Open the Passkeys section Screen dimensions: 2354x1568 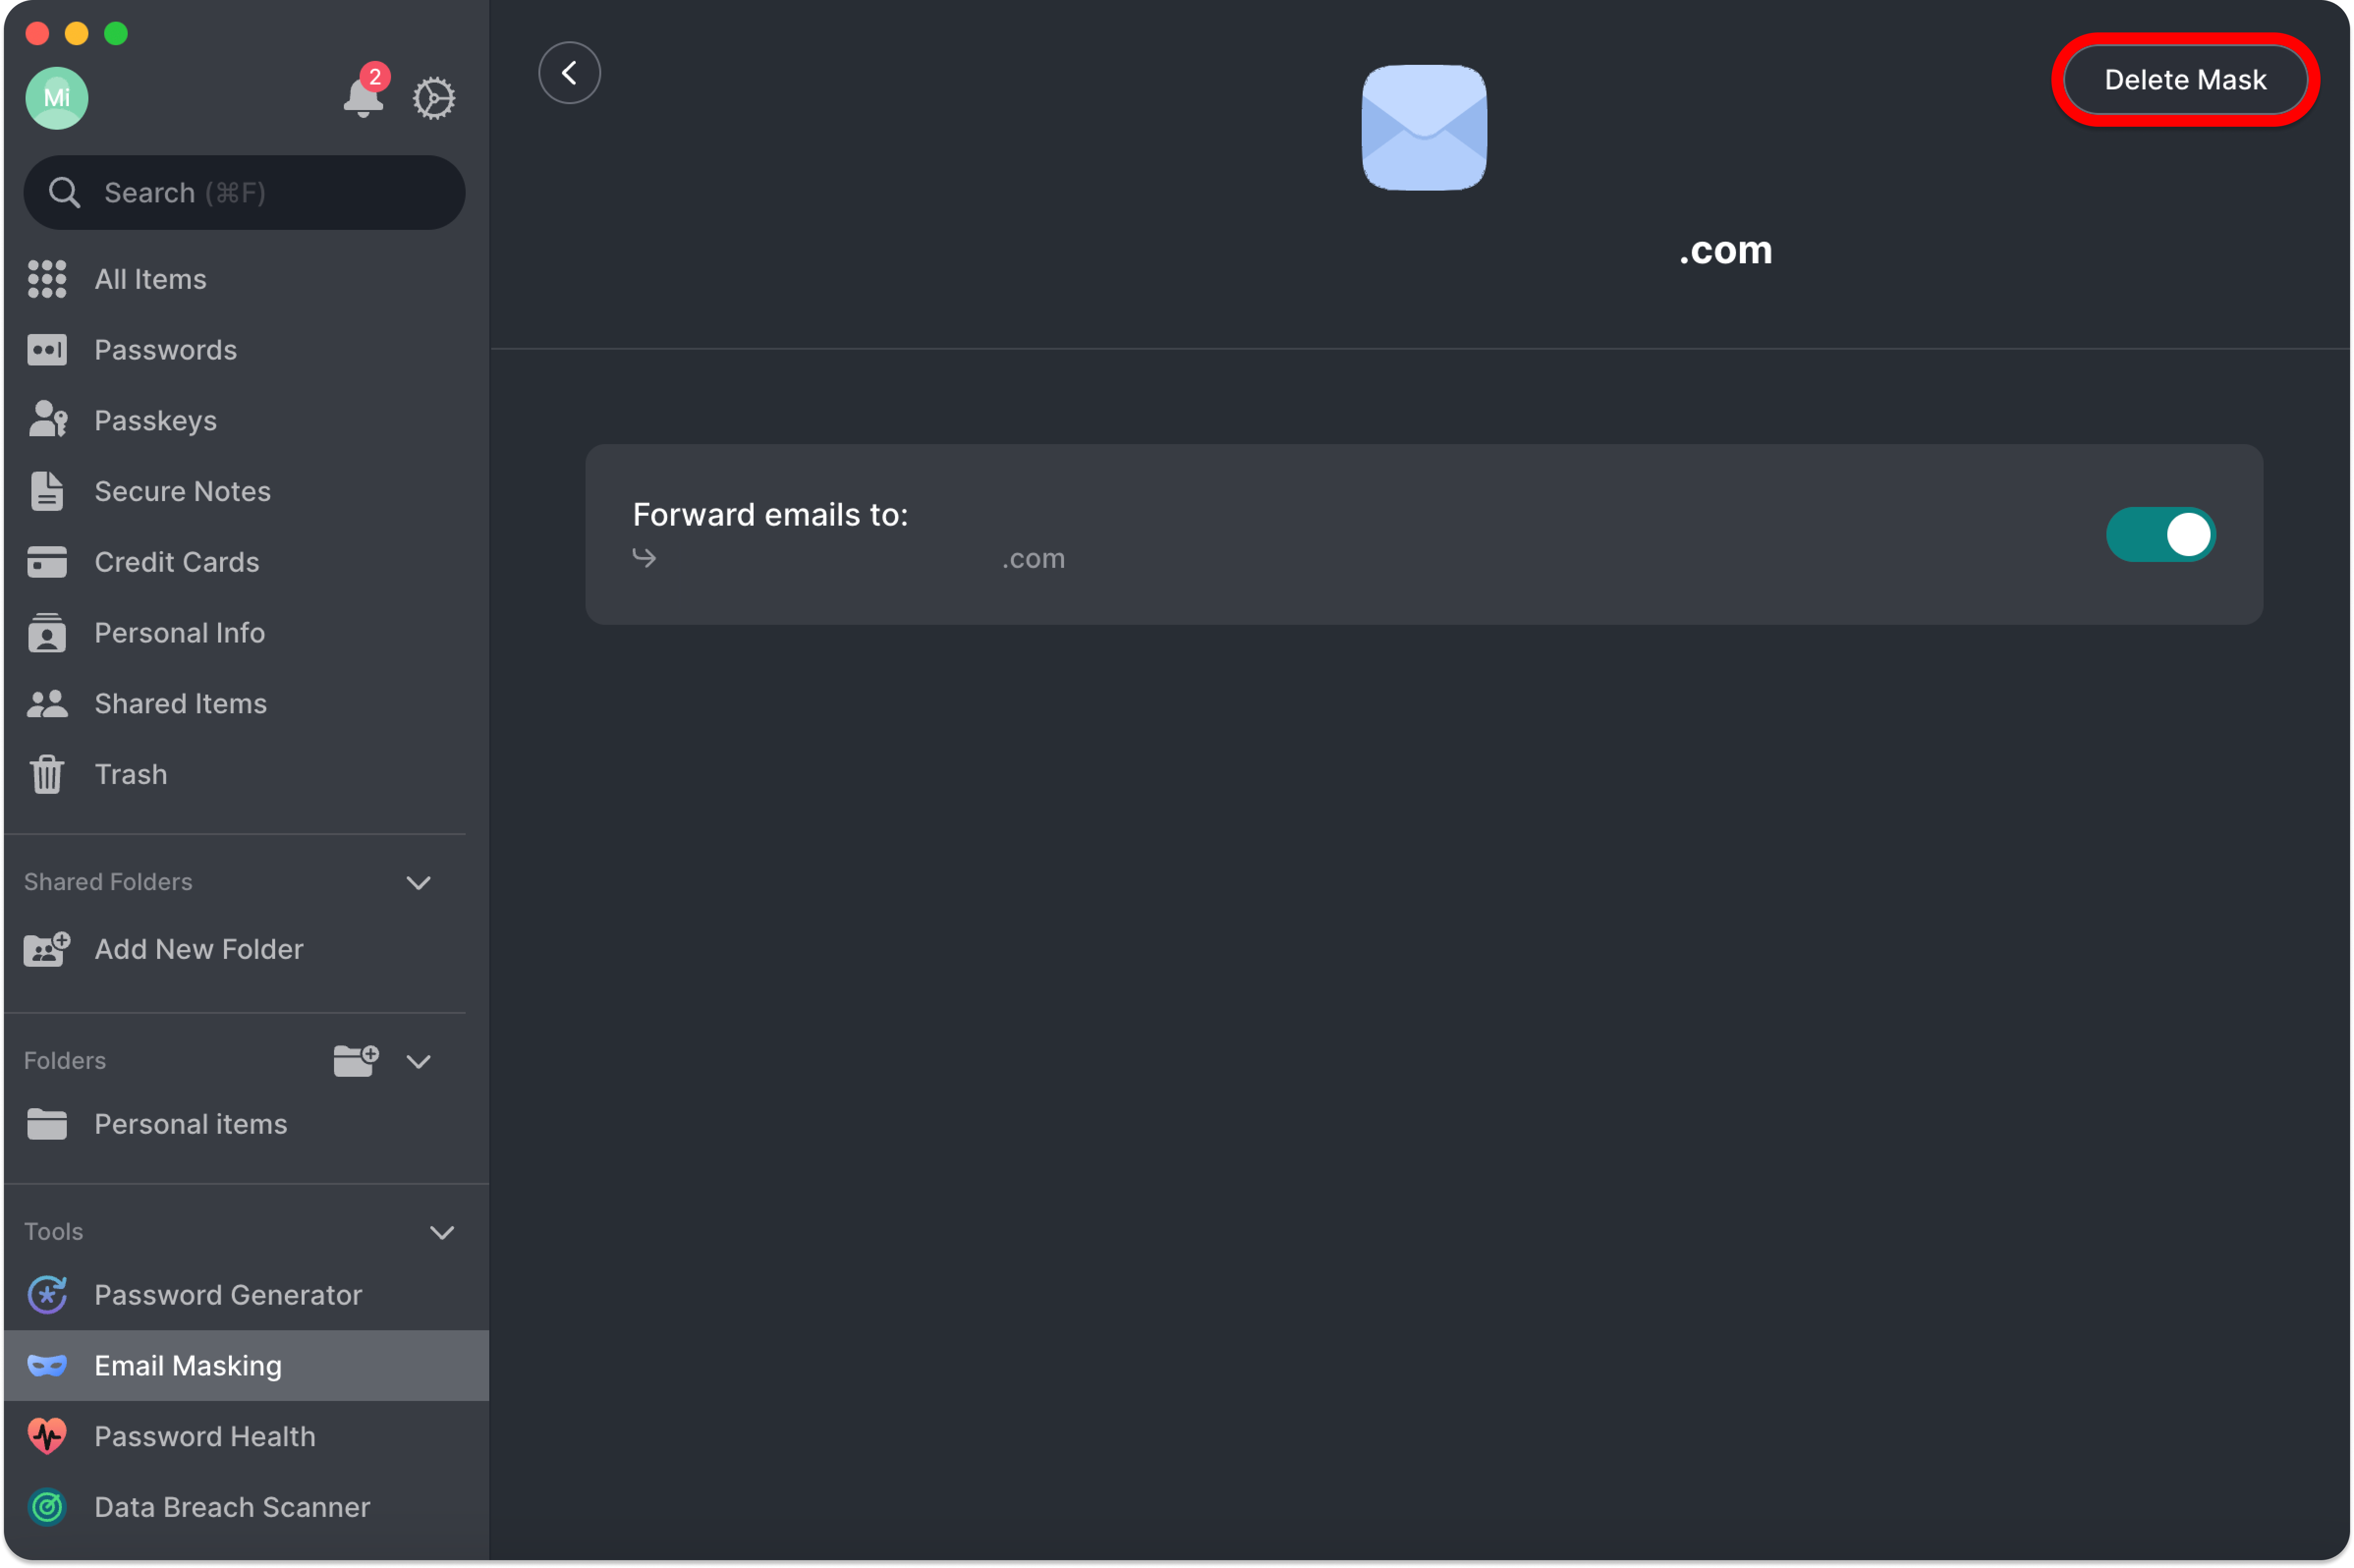click(x=155, y=420)
